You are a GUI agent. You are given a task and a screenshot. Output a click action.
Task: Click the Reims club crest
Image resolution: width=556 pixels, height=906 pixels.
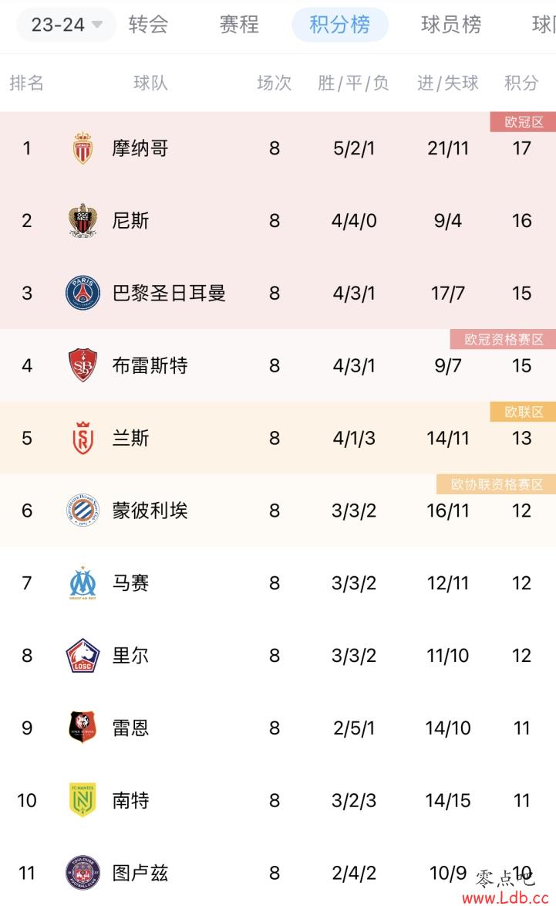pos(82,439)
